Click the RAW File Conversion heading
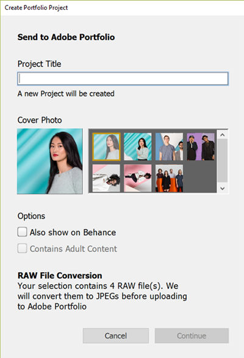 pyautogui.click(x=60, y=276)
